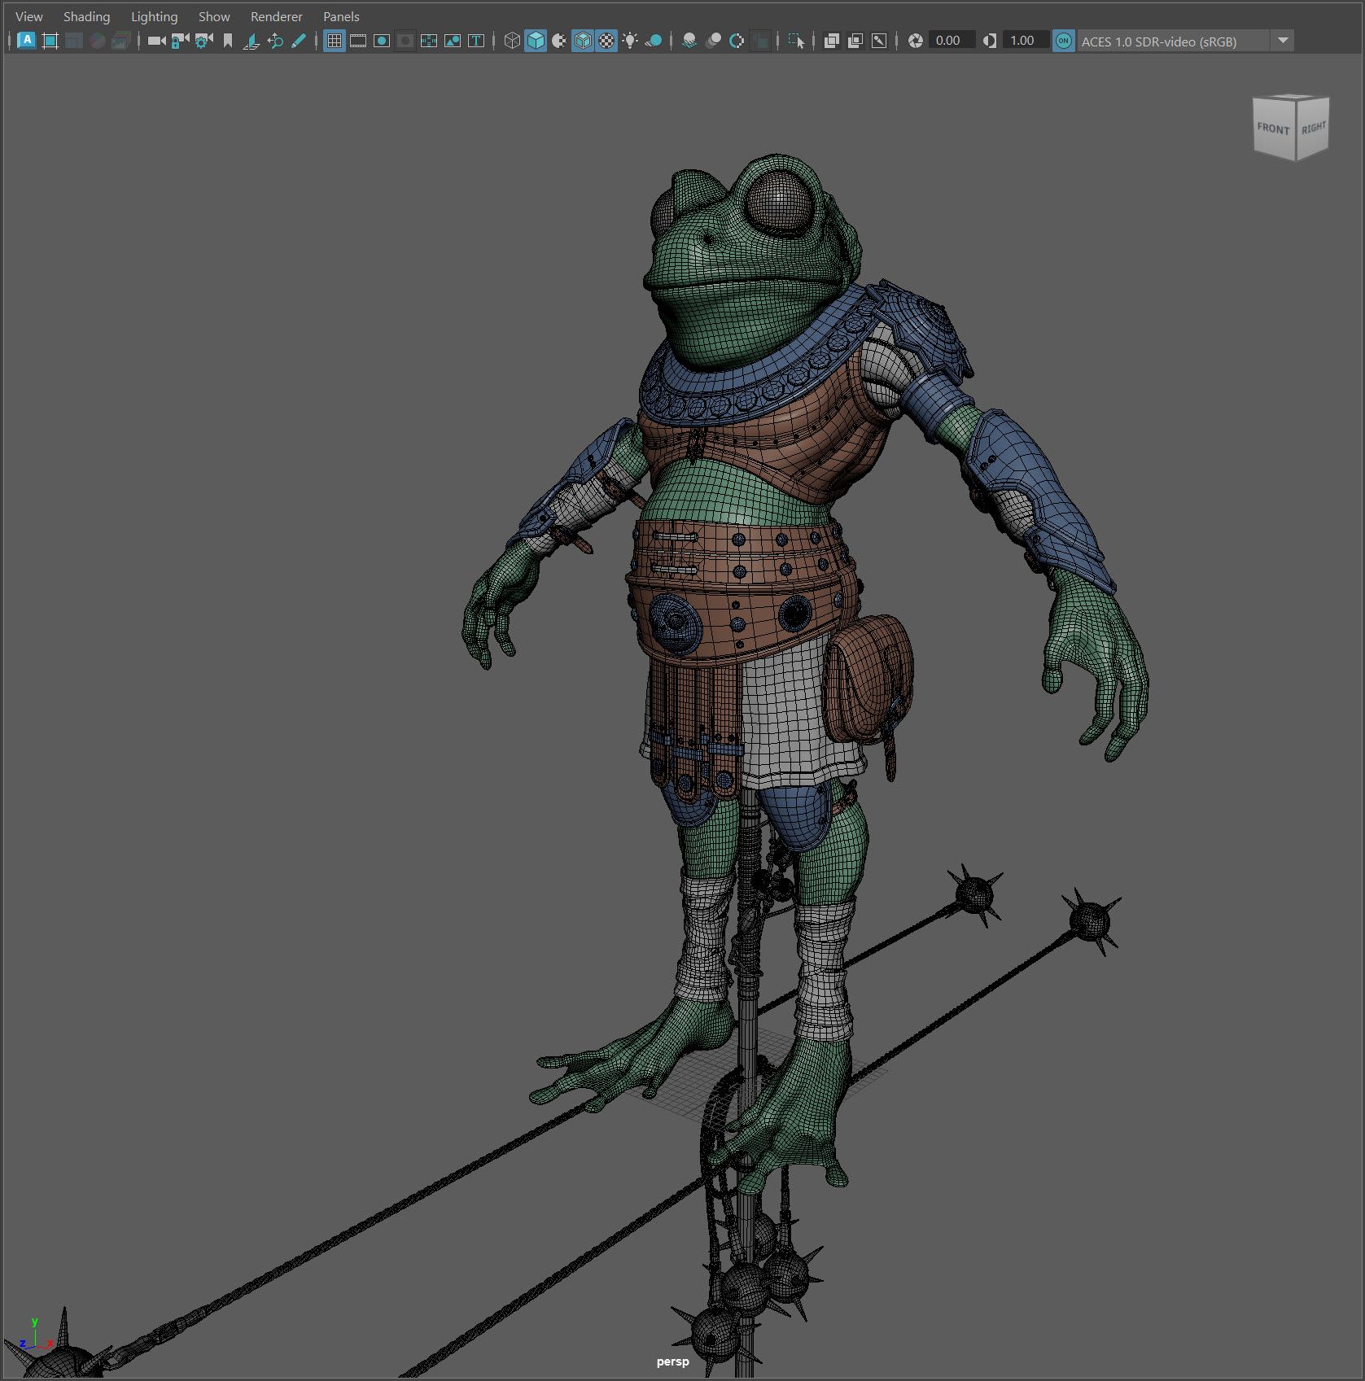Open the Shading menu
The image size is (1365, 1381).
(86, 16)
